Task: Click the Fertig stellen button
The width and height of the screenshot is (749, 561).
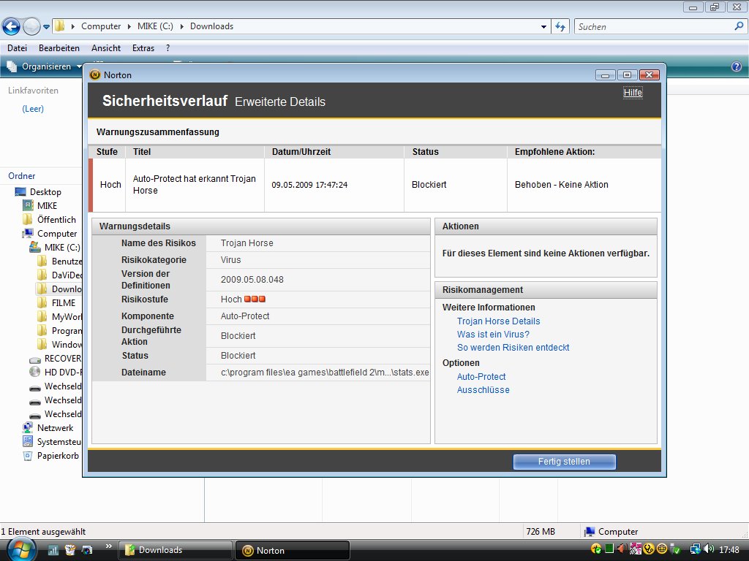Action: coord(564,462)
